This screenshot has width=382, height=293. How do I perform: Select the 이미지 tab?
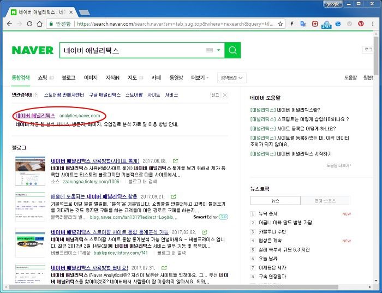tap(91, 77)
